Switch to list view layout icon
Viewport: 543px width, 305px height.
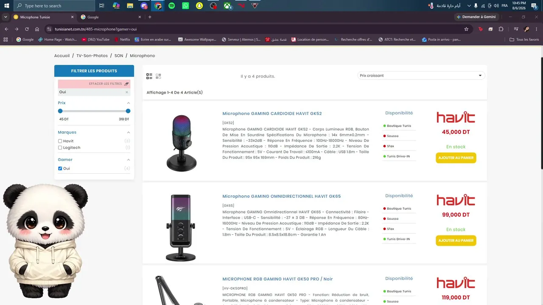coord(149,76)
